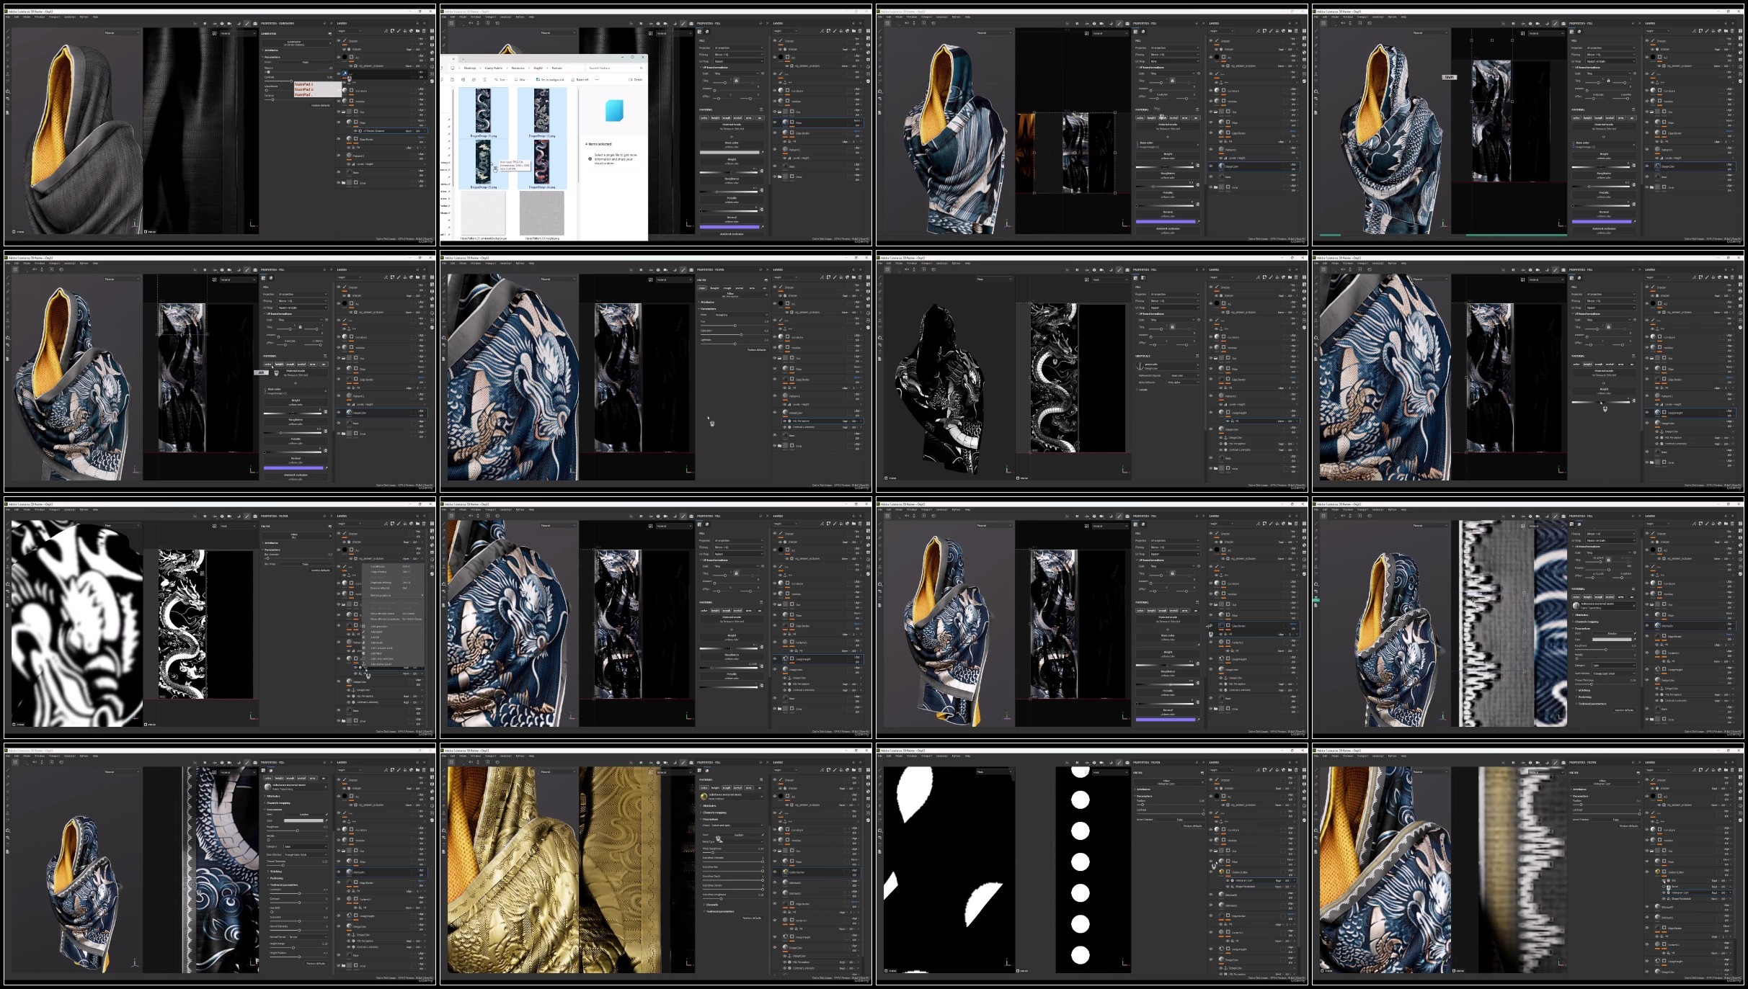Open the Sort dropdown in File Explorer
Image resolution: width=1748 pixels, height=989 pixels.
point(501,79)
